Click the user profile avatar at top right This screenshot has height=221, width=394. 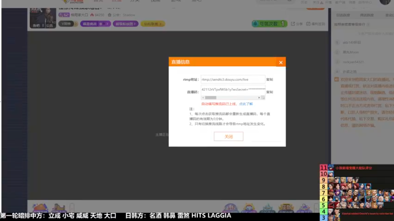tap(385, 2)
